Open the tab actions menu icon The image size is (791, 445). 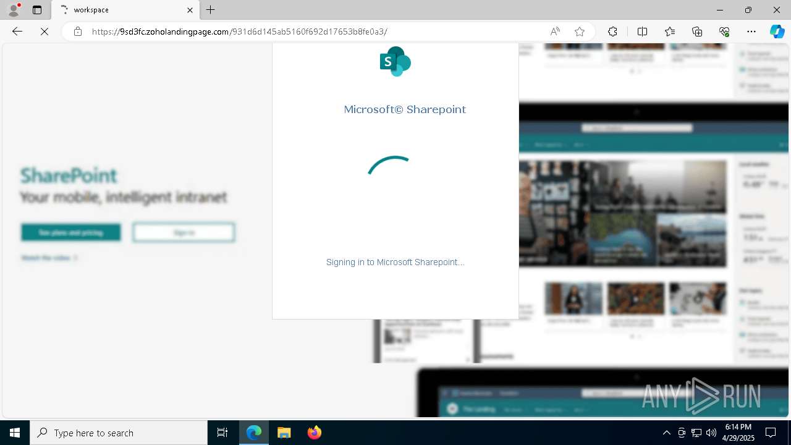pos(37,10)
